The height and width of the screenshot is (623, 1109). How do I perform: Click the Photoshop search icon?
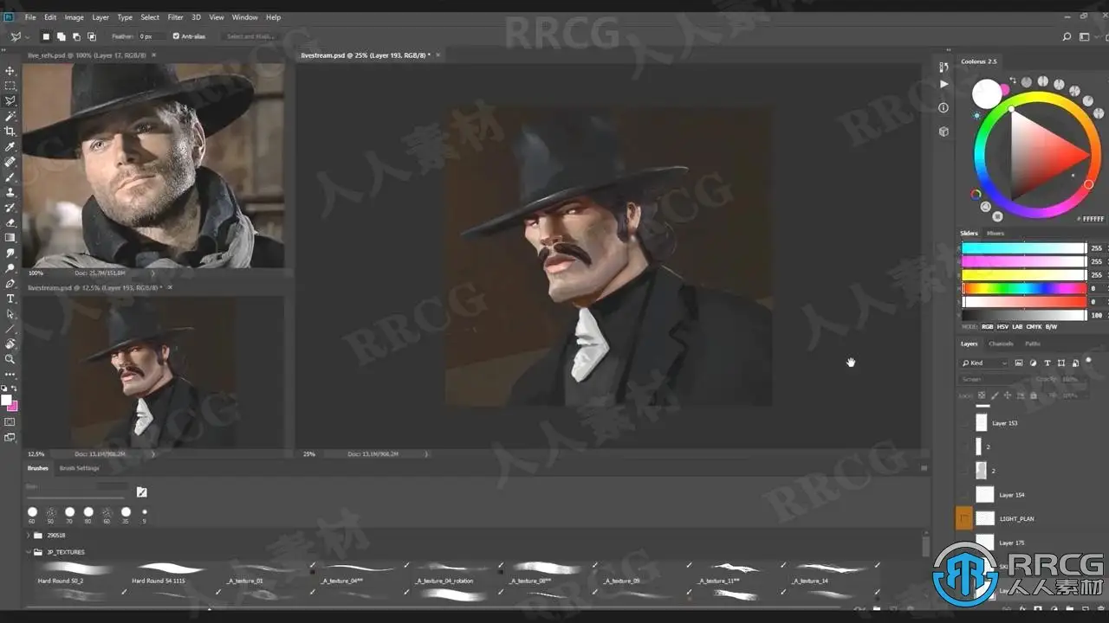pyautogui.click(x=1067, y=37)
